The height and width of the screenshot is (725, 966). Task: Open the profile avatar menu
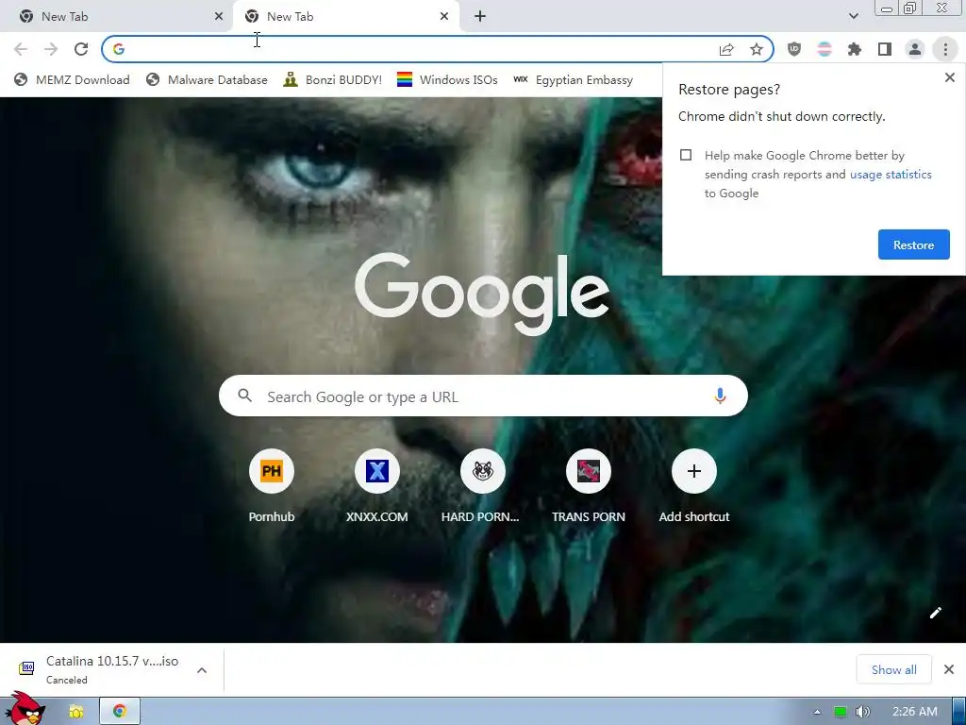pos(915,49)
